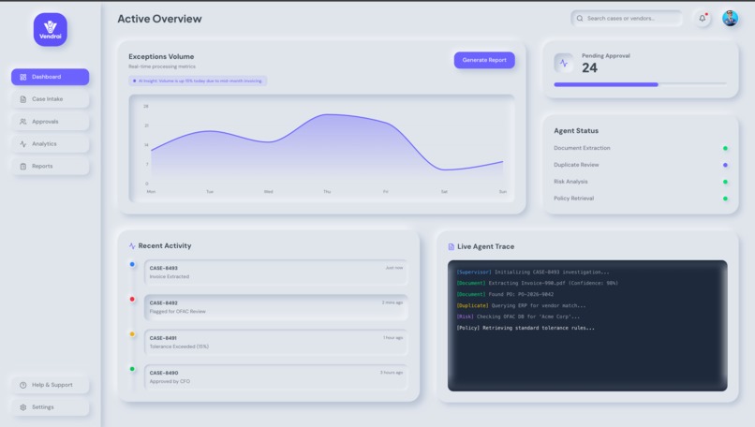Open the user profile avatar
The width and height of the screenshot is (755, 427).
click(x=730, y=19)
